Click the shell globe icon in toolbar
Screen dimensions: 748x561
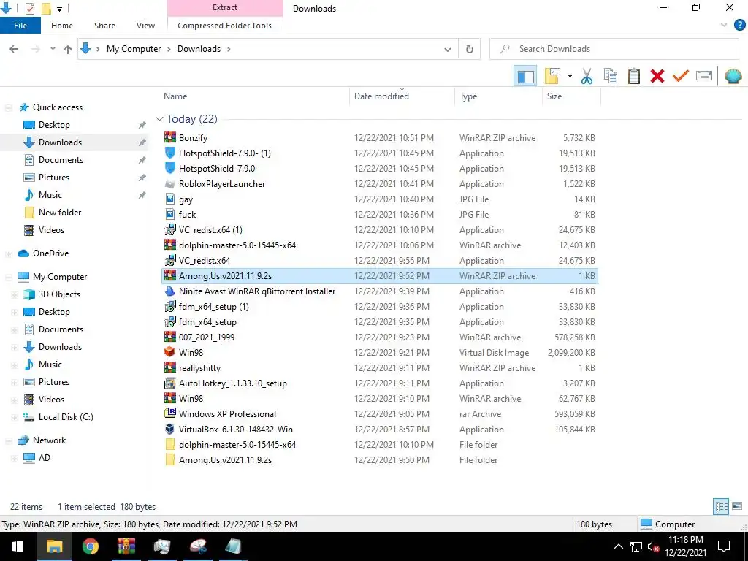point(733,76)
